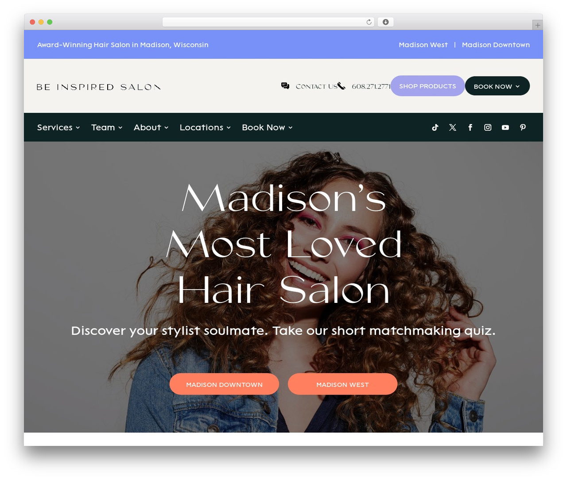The image size is (567, 480).
Task: Click the phone handset icon
Action: pyautogui.click(x=341, y=86)
